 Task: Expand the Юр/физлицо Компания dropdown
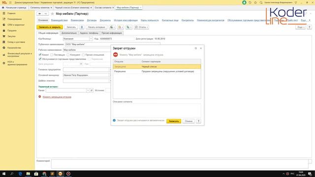(91, 39)
